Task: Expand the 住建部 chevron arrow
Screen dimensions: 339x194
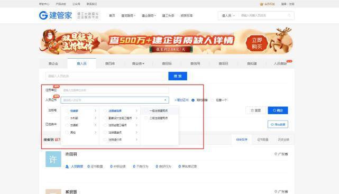Action: click(95, 111)
